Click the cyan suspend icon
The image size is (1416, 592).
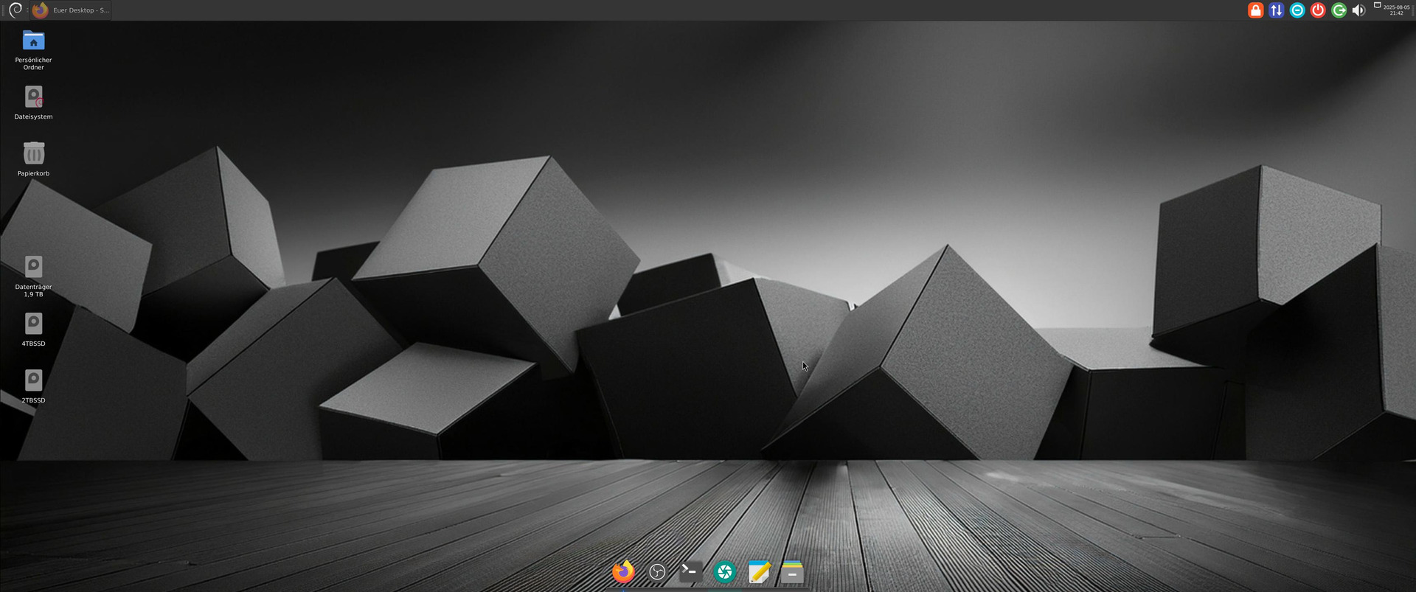[1297, 10]
